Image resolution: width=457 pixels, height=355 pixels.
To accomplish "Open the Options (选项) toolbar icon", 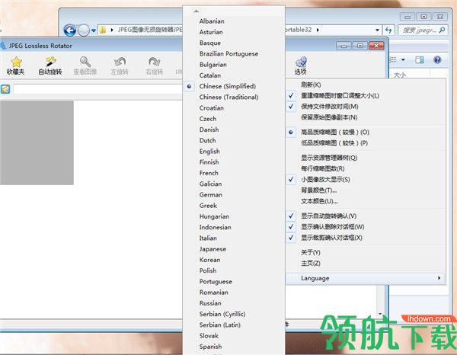I will (301, 62).
